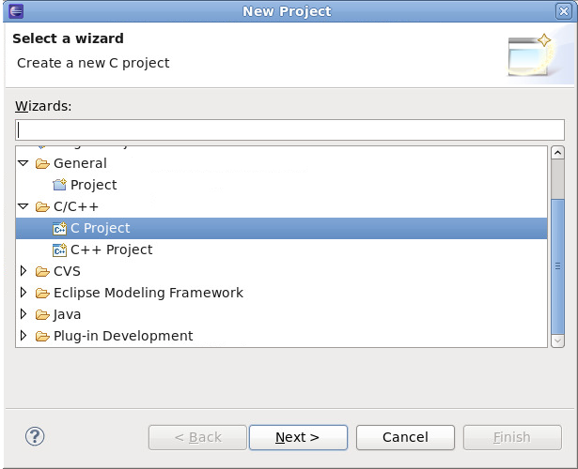Screen dimensions: 578x469
Task: Click the Plug-in Development folder icon
Action: pos(42,336)
